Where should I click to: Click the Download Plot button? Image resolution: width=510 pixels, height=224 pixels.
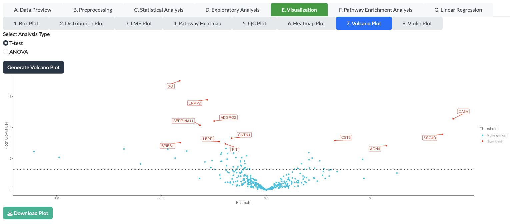tap(28, 213)
